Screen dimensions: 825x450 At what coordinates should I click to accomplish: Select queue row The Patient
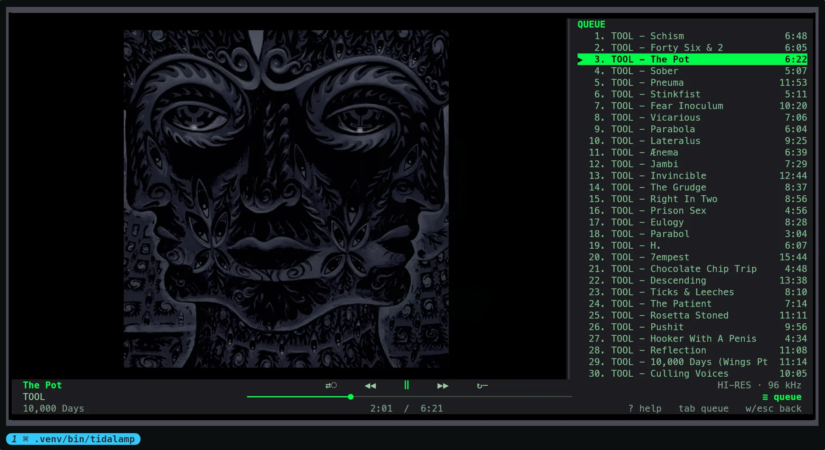(692, 304)
